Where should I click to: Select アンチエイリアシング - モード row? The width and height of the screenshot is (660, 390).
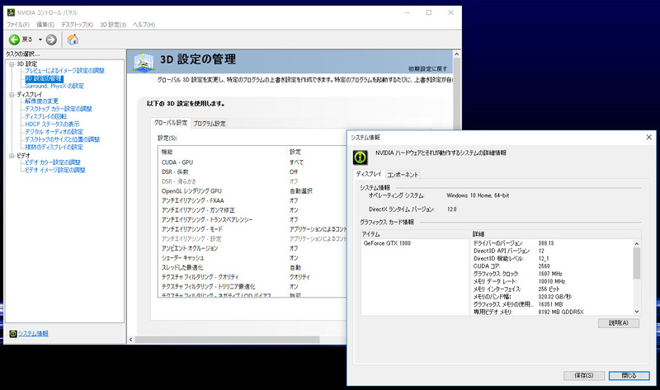point(252,229)
